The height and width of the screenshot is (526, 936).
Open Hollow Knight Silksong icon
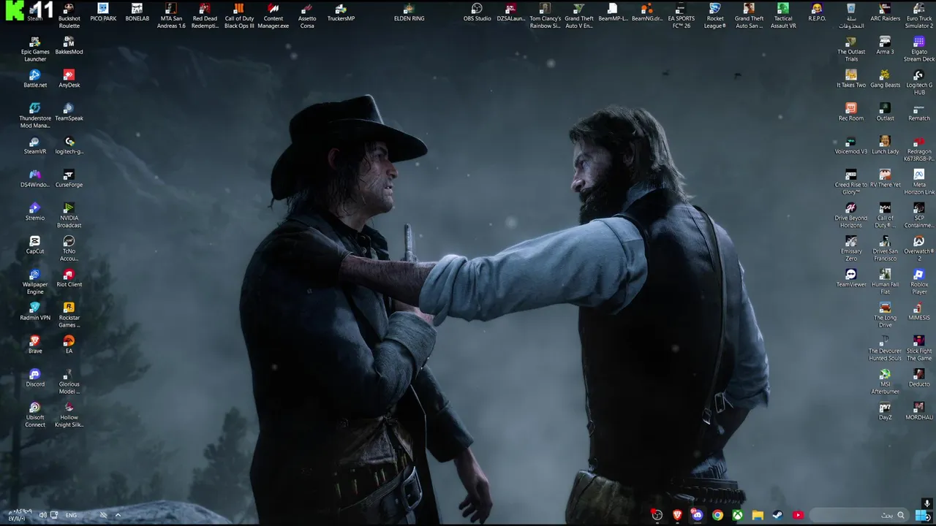pos(69,413)
